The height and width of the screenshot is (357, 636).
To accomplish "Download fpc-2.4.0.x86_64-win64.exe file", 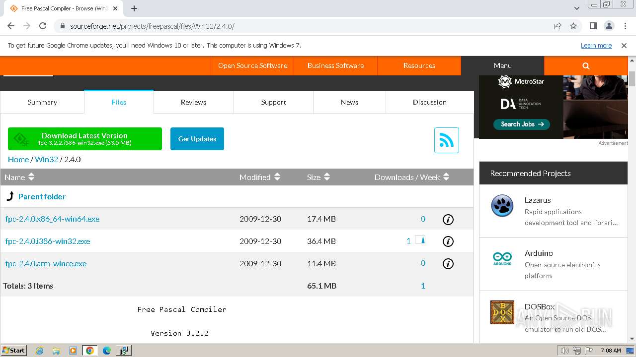I will [52, 219].
